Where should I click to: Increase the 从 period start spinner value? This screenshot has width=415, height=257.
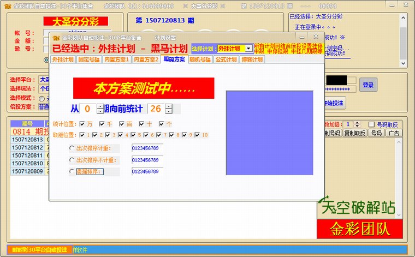point(100,106)
